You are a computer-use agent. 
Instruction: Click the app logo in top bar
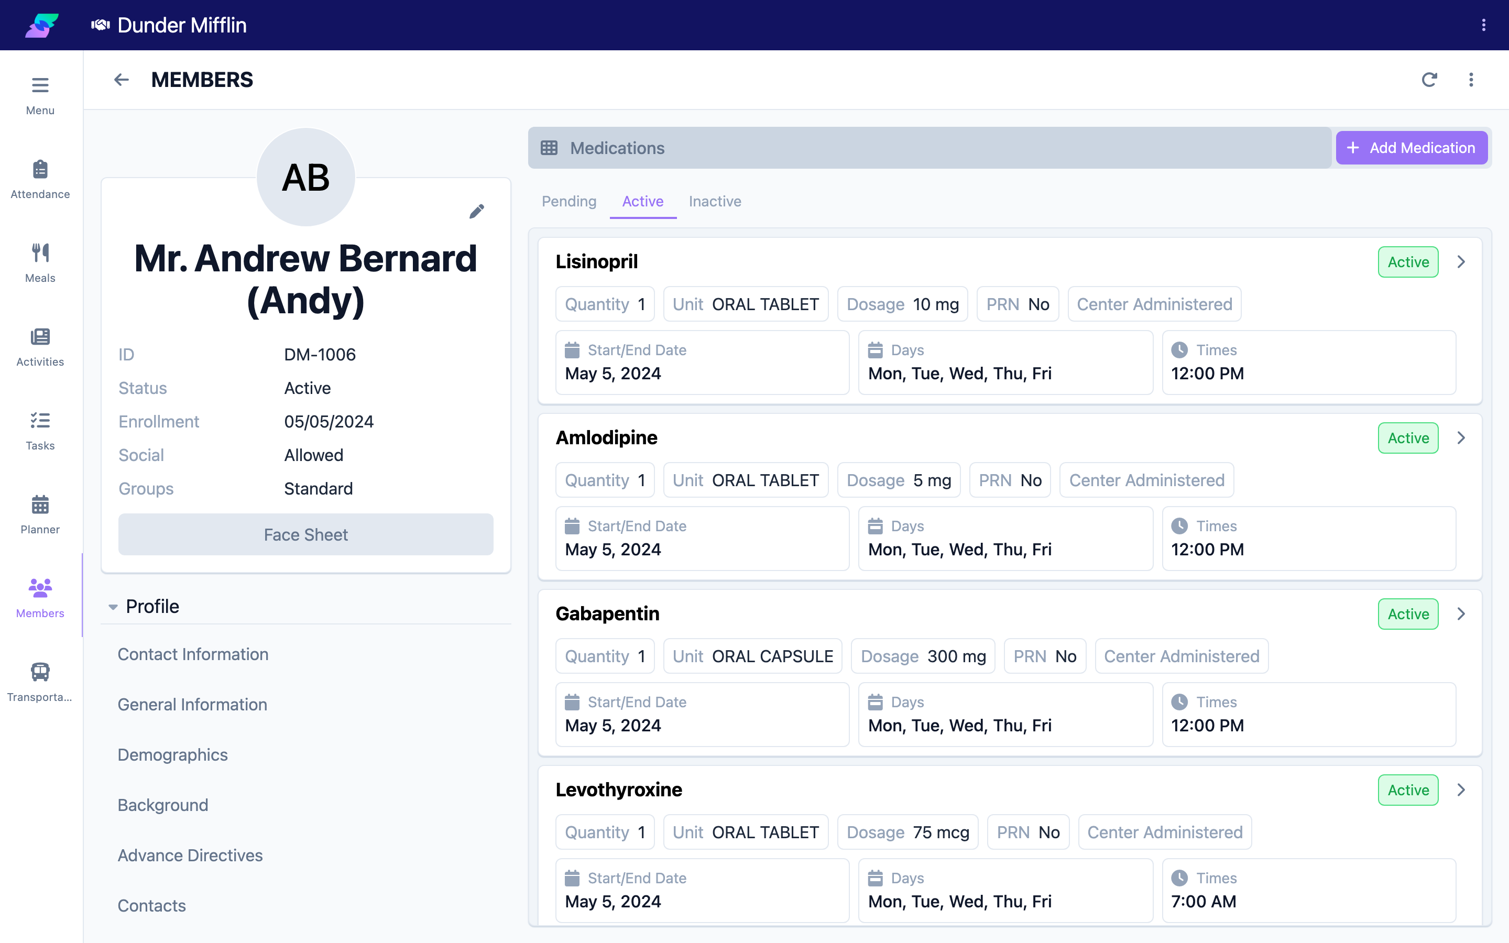tap(41, 25)
